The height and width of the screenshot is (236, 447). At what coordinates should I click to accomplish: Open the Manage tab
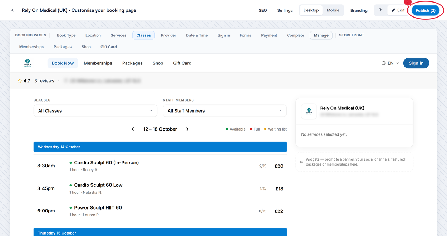tap(321, 35)
